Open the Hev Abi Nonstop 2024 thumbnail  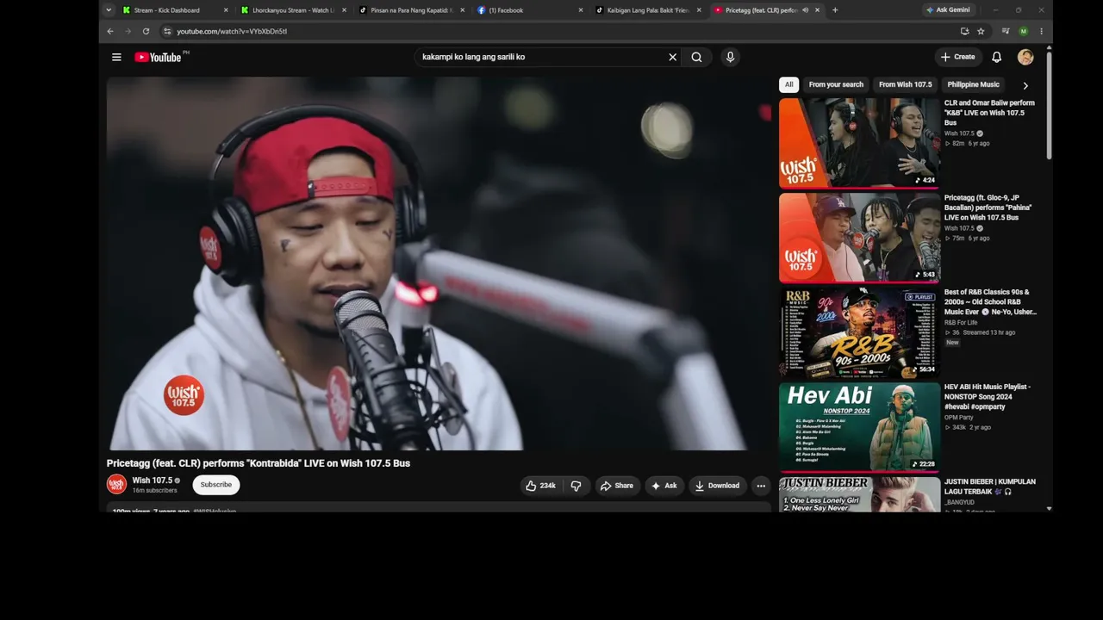(x=859, y=427)
